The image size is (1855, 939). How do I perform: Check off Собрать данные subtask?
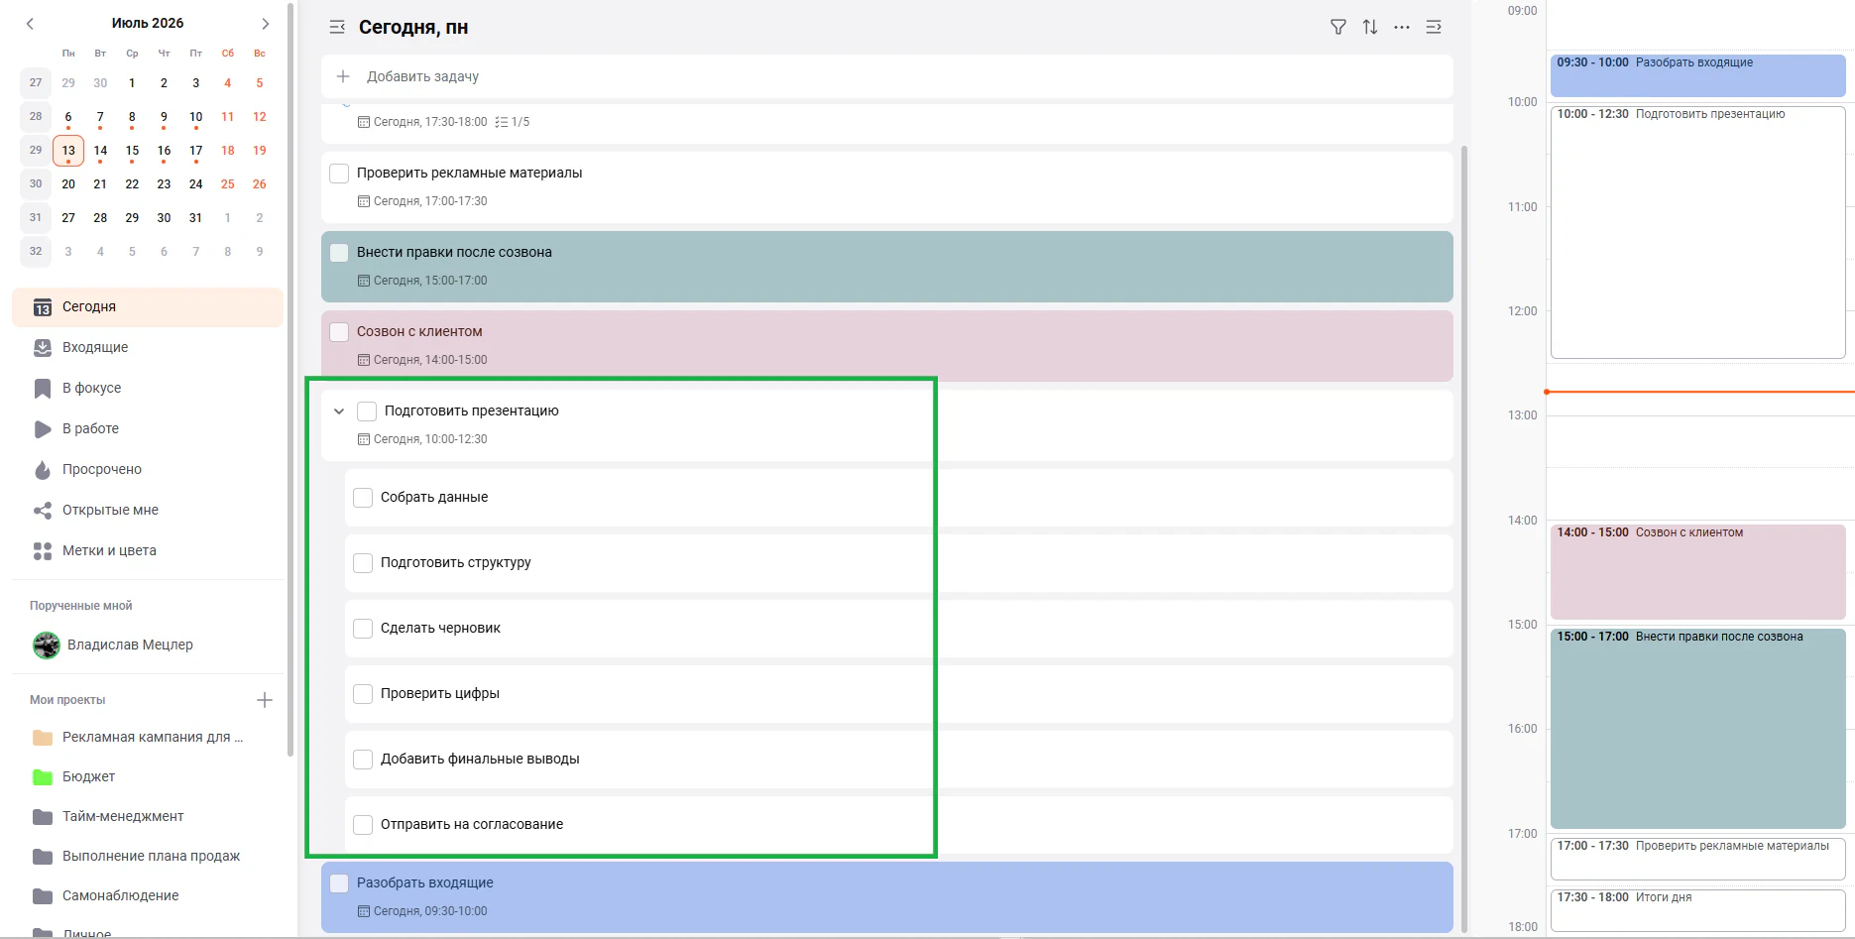363,497
